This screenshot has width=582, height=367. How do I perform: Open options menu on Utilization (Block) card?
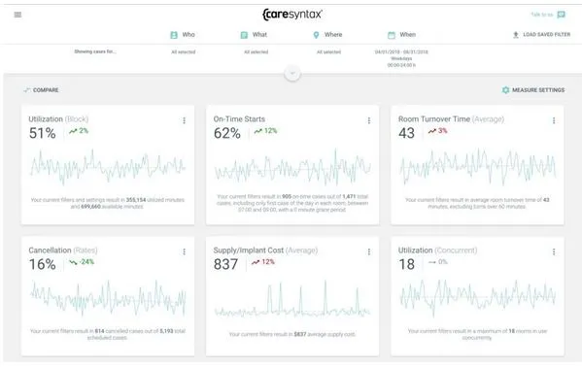(x=184, y=120)
